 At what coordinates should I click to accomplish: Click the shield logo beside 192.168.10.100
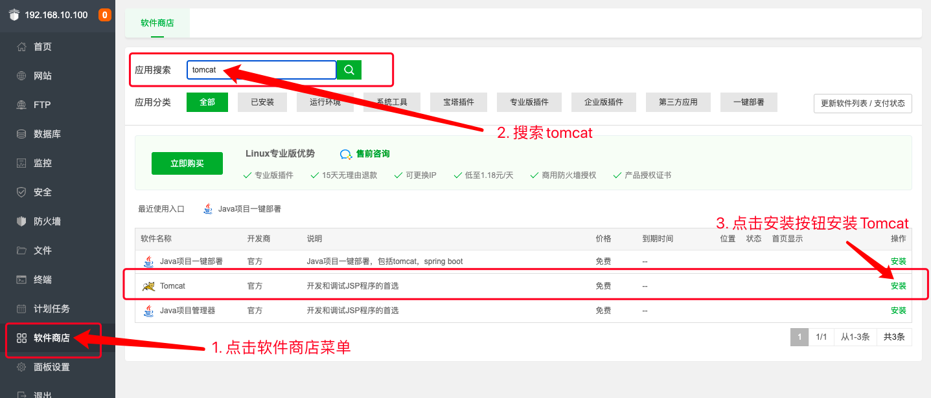[14, 15]
